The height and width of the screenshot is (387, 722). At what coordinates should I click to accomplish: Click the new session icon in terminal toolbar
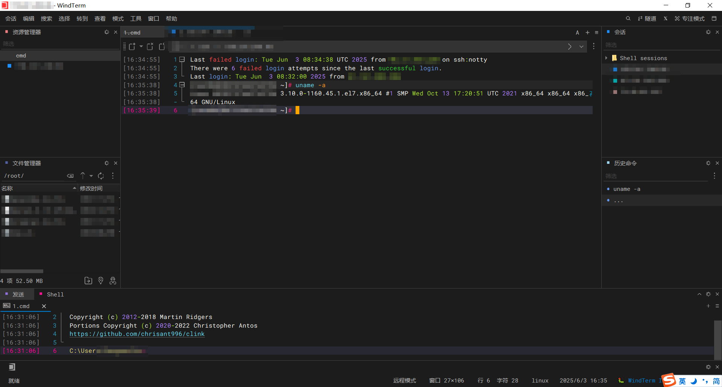point(132,47)
